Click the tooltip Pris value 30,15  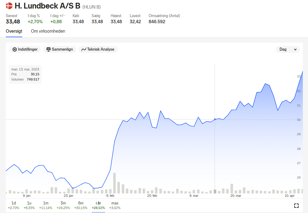tap(35, 74)
